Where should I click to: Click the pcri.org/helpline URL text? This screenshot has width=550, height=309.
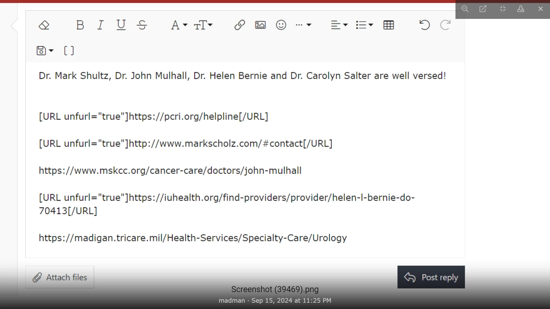pos(154,116)
